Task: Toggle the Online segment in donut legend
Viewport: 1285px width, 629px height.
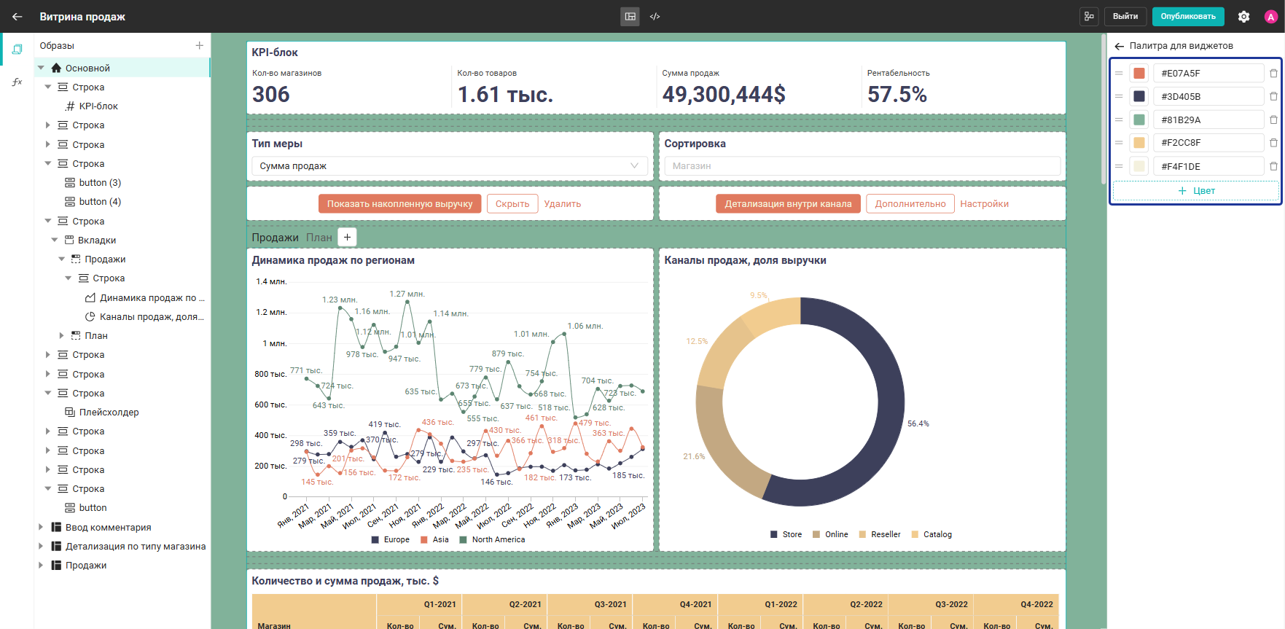Action: coord(830,534)
